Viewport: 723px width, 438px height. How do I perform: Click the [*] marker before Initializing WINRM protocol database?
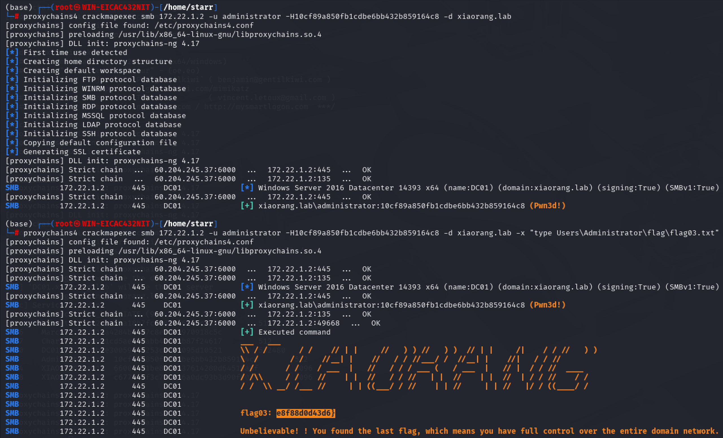click(x=12, y=89)
